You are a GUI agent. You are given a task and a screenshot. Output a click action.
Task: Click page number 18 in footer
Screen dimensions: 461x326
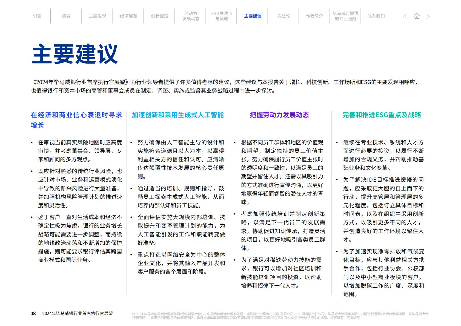[x=33, y=313]
